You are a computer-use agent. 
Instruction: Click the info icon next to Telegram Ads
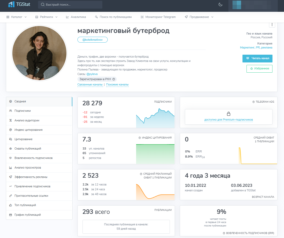[253, 102]
